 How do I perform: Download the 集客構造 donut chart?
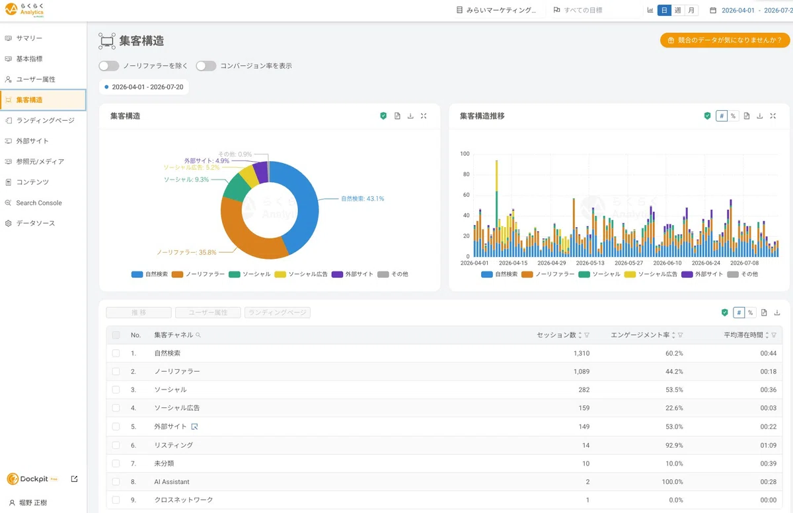pos(410,116)
